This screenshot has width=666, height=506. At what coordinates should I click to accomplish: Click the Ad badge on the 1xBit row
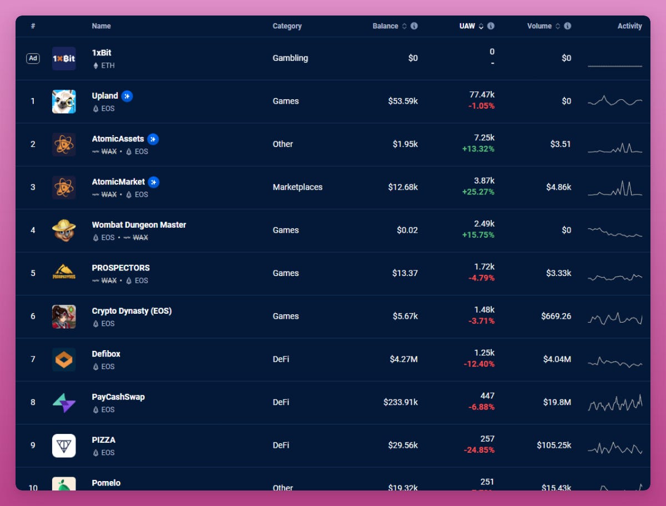tap(33, 58)
